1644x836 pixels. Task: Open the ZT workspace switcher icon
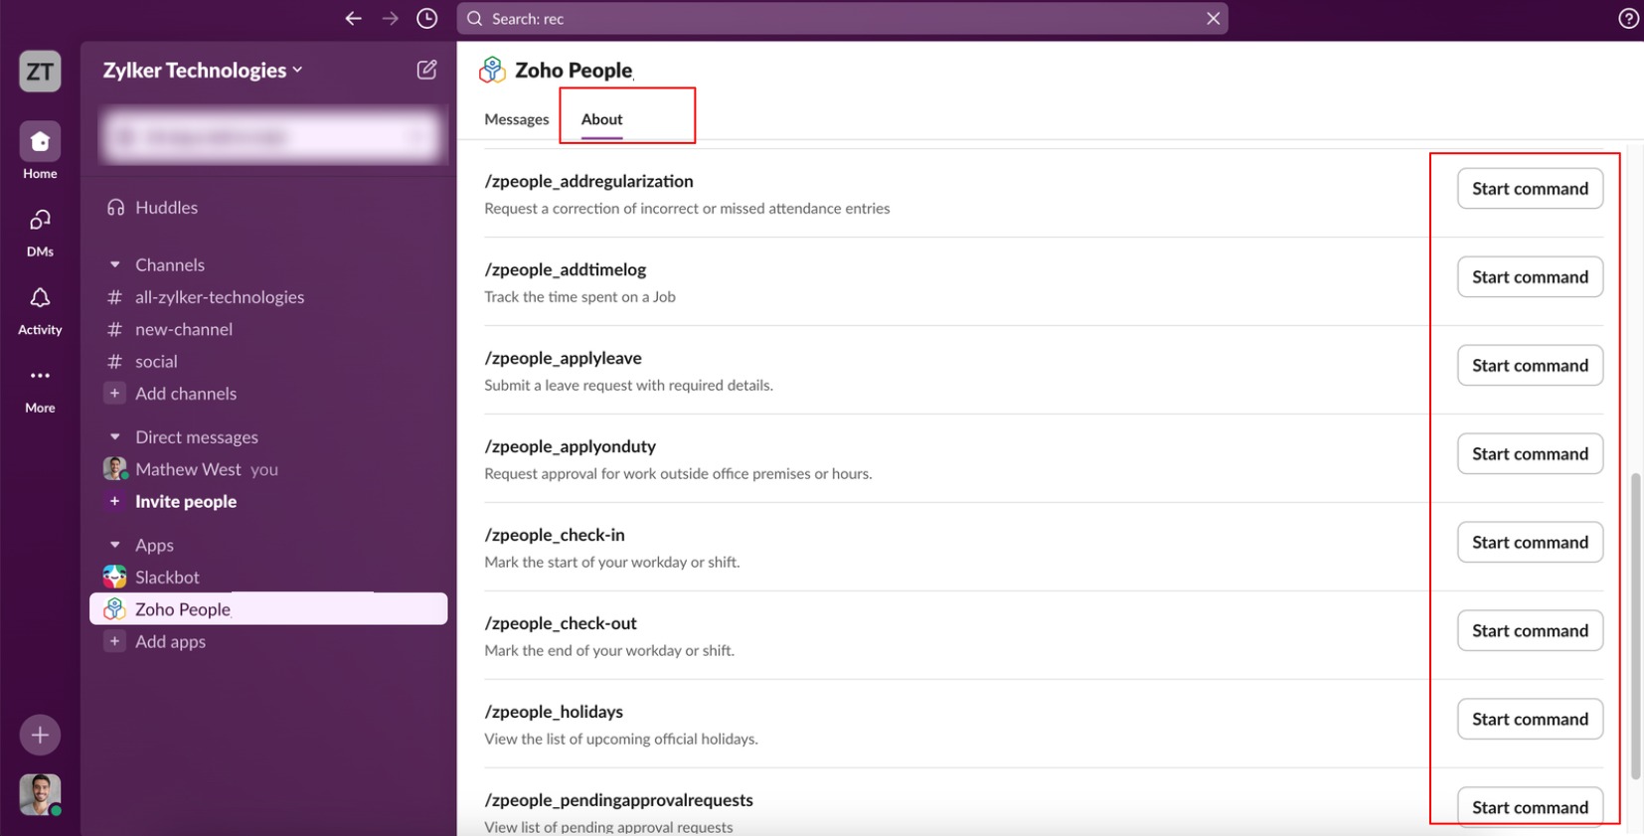(x=40, y=72)
